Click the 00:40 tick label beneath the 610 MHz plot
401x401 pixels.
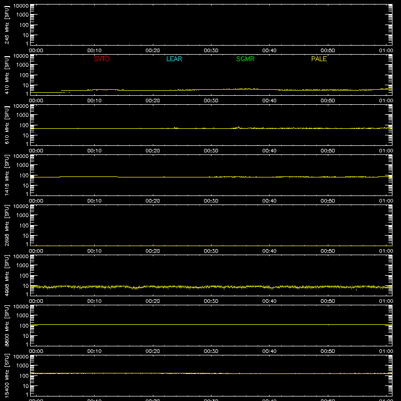point(269,151)
